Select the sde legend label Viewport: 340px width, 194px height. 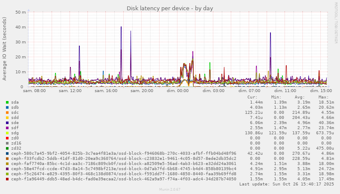pos(15,123)
